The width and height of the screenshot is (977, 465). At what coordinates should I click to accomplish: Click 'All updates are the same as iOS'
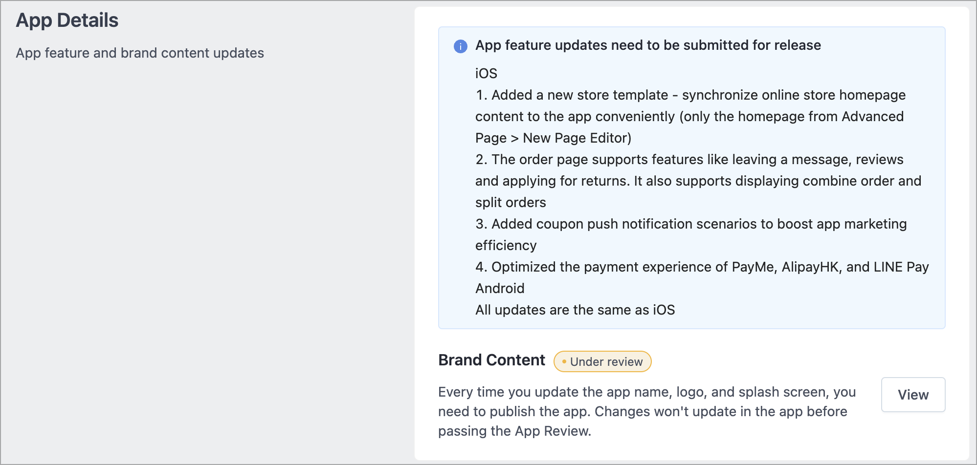click(x=575, y=310)
